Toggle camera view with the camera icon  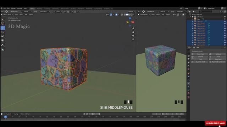133,36
